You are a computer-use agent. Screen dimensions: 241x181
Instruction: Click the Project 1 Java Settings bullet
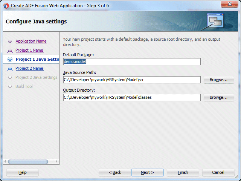tap(10, 59)
